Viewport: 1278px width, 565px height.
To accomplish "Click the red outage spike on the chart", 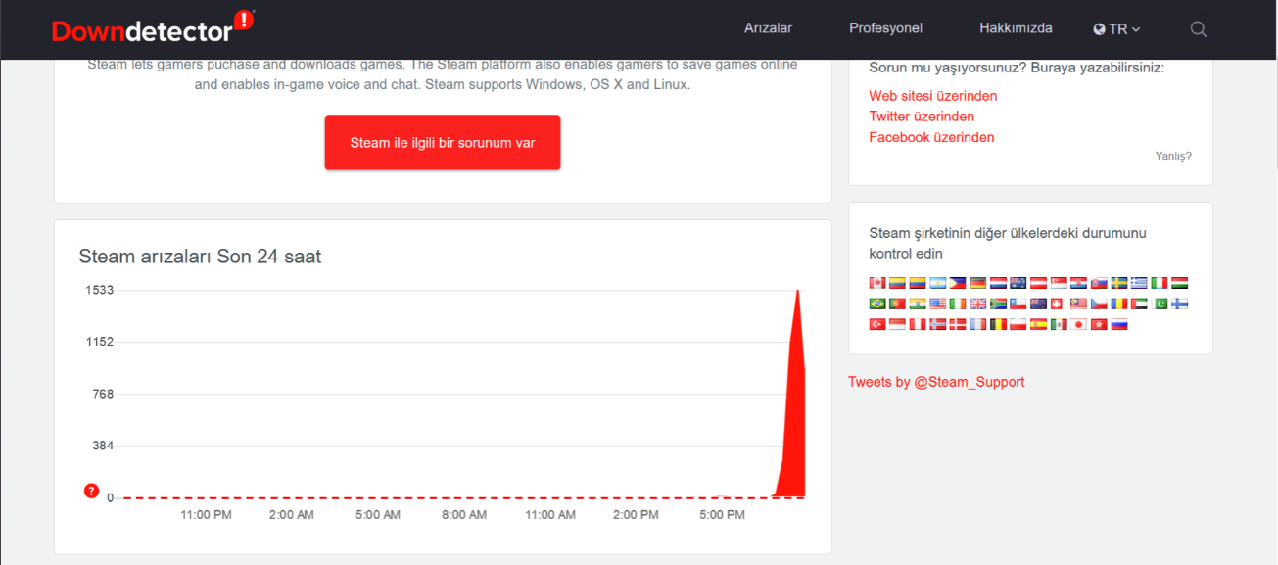I will pos(795,421).
